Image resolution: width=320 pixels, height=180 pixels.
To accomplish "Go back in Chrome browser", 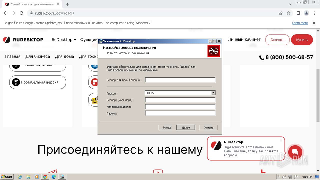I will coord(5,13).
